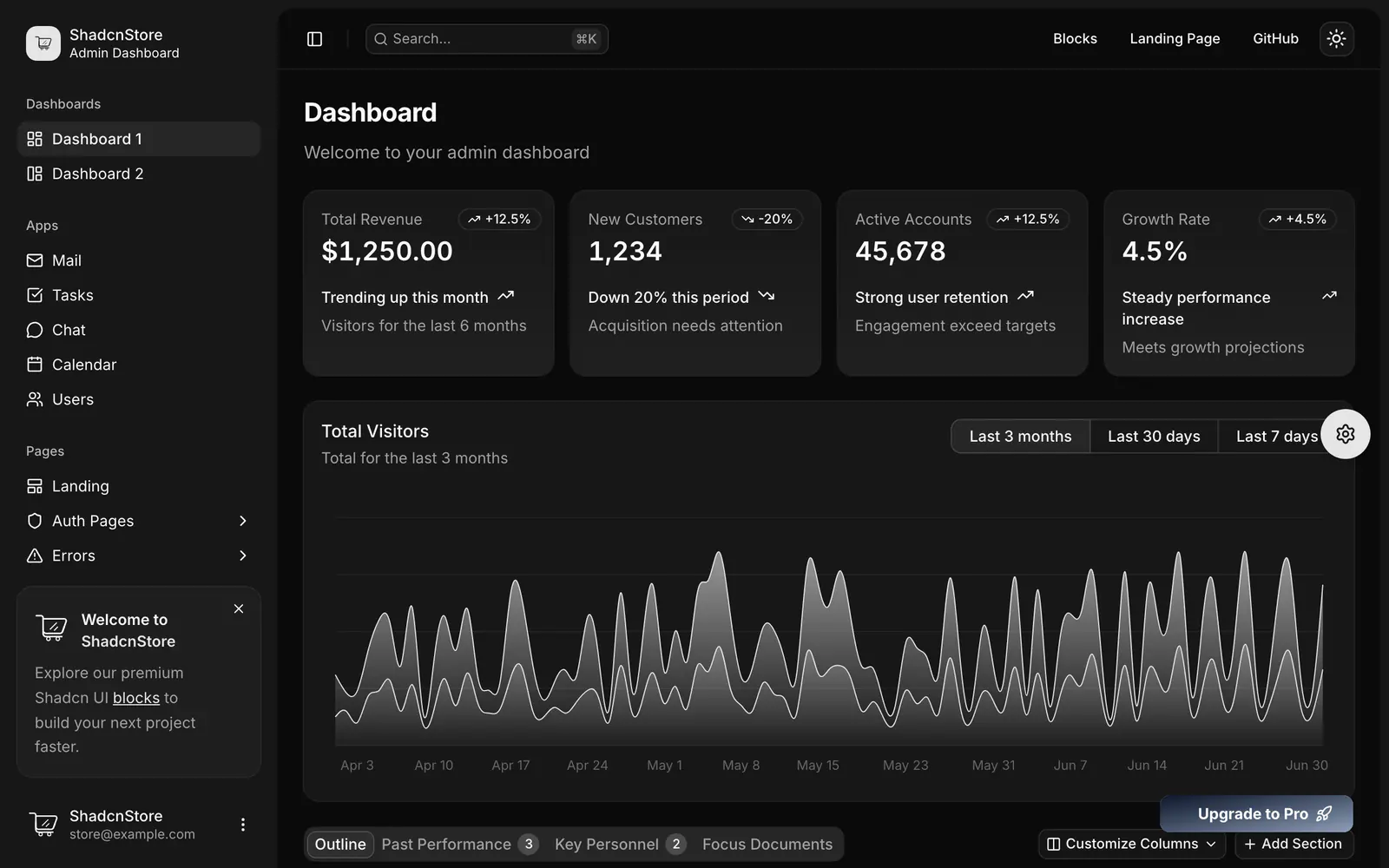Select the Last 3 months range
The width and height of the screenshot is (1389, 868).
(x=1020, y=437)
